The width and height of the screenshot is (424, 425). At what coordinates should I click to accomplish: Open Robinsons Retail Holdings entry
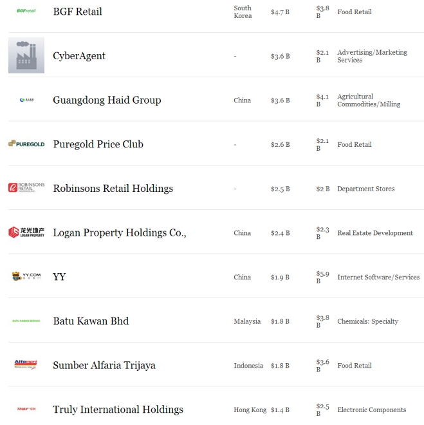pyautogui.click(x=113, y=189)
